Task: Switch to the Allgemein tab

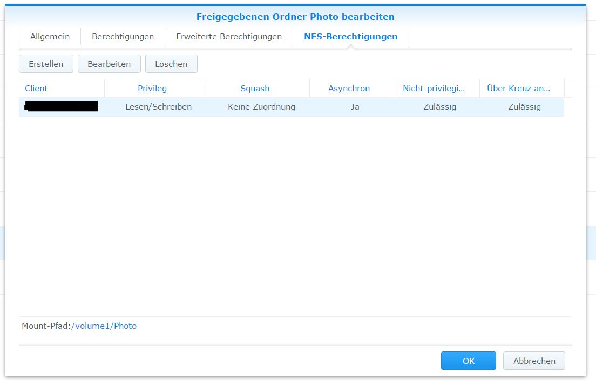Action: [x=50, y=37]
